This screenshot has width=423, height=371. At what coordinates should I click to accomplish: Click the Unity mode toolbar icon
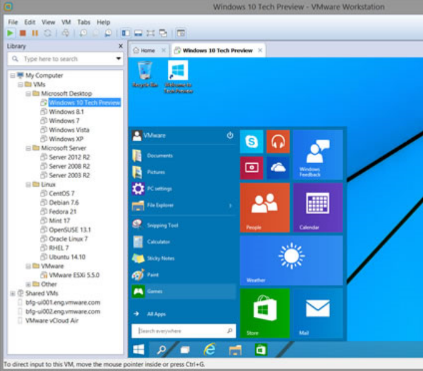coord(163,33)
